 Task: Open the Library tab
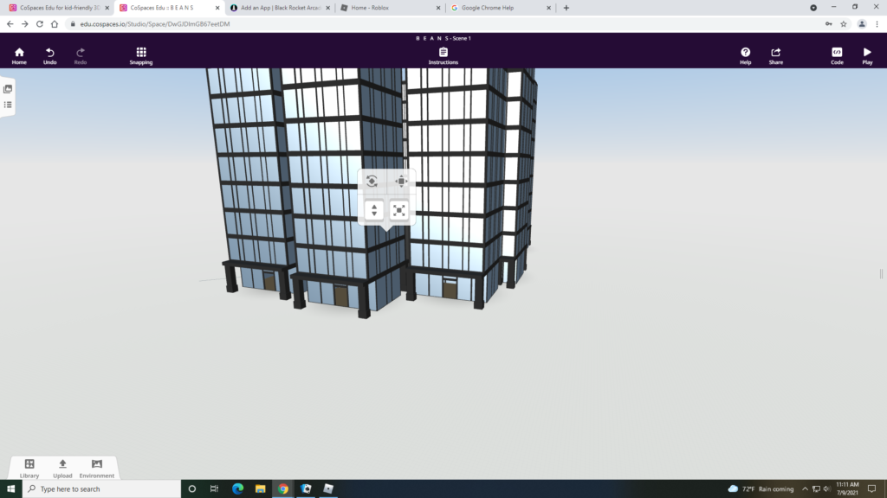[29, 468]
